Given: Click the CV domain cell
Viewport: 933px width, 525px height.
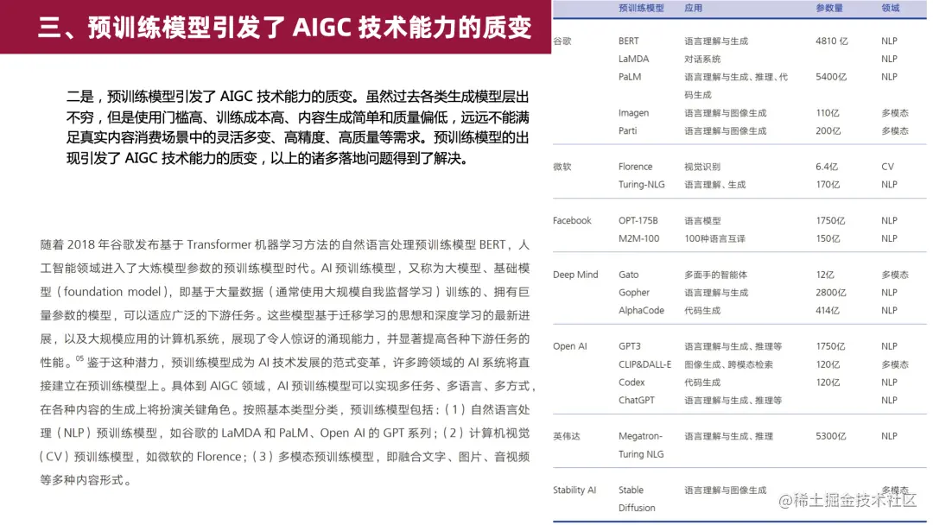Looking at the screenshot, I should pos(887,167).
